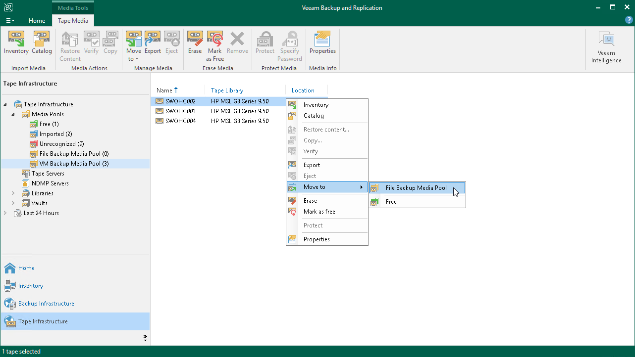The image size is (635, 357).
Task: Move tape to File Backup Media Pool
Action: 417,188
